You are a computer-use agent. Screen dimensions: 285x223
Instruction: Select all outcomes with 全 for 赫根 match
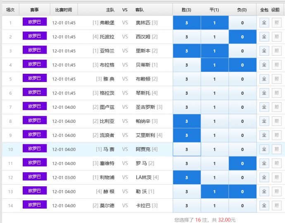point(264,192)
